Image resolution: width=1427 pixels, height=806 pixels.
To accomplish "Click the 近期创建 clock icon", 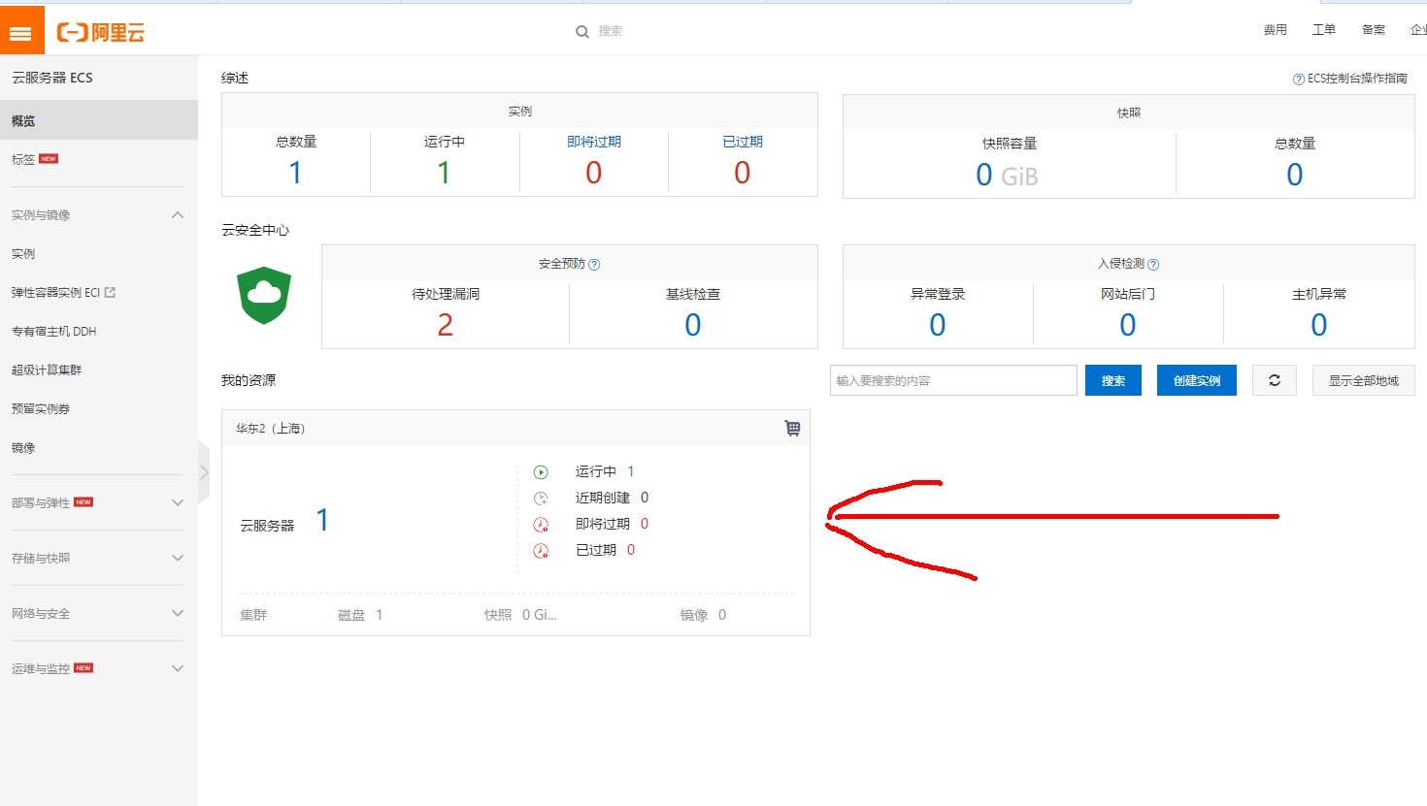I will 541,499.
